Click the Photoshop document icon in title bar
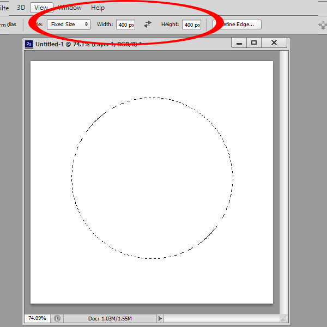This screenshot has width=327, height=327. click(x=29, y=43)
